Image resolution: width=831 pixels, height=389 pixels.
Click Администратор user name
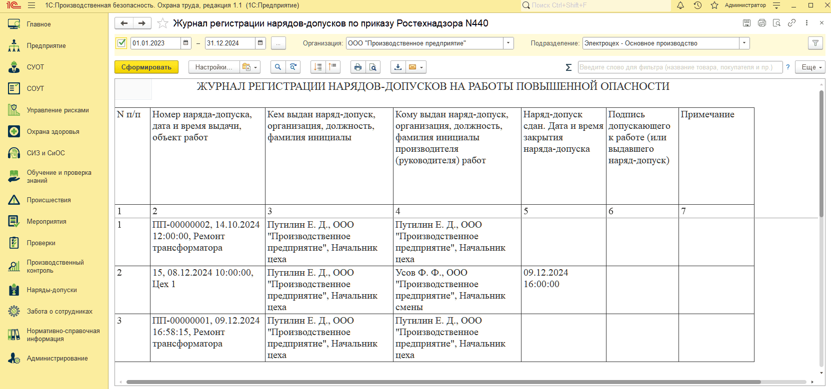[745, 5]
